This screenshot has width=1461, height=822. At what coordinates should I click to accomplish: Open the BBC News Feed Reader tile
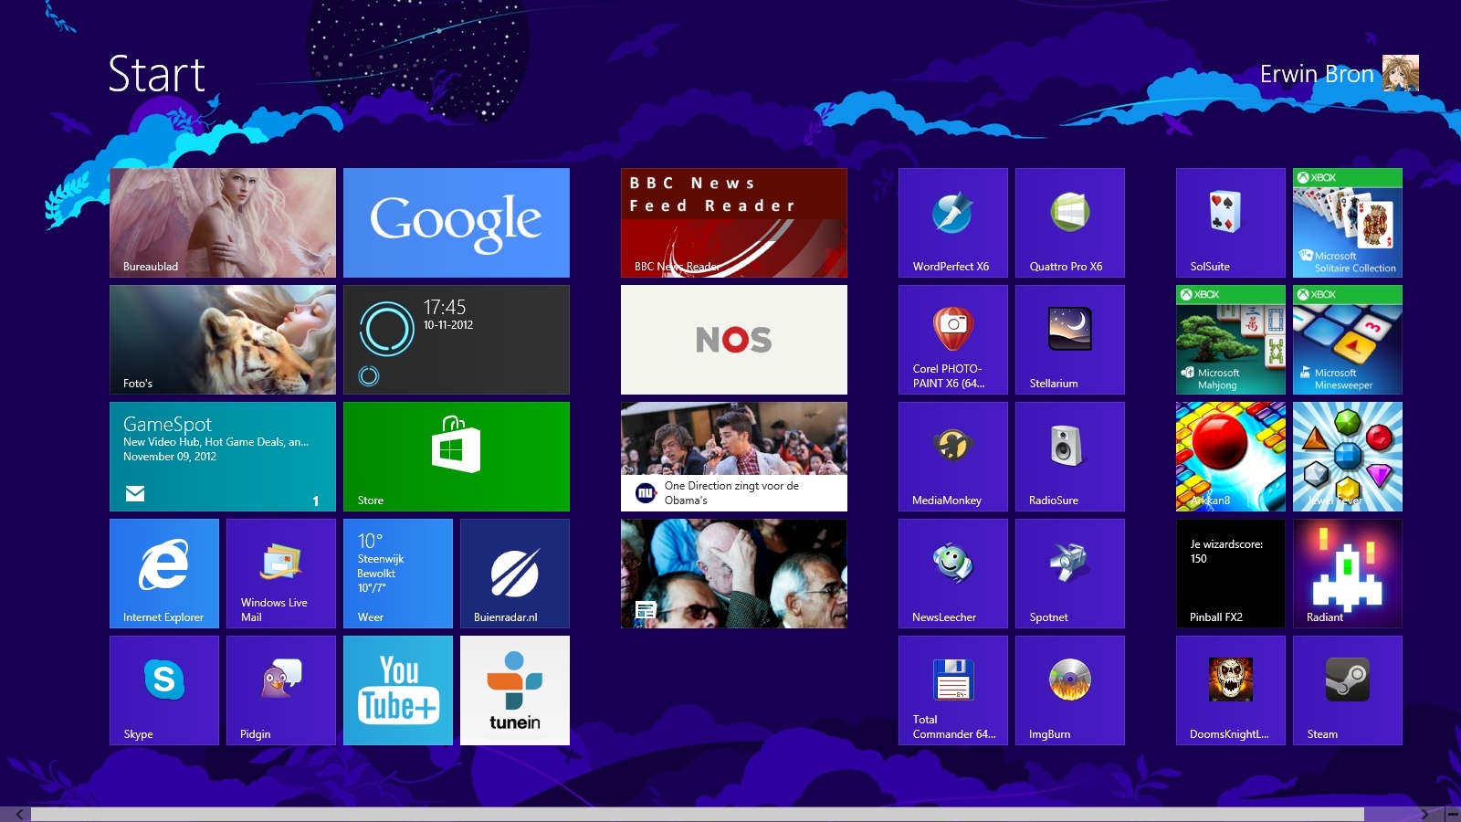734,223
